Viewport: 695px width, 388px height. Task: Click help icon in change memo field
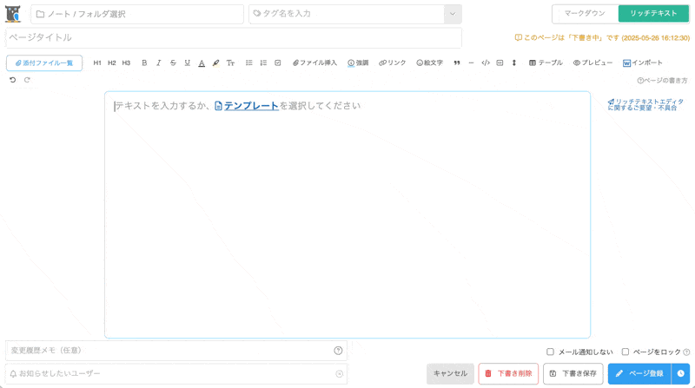tap(338, 351)
